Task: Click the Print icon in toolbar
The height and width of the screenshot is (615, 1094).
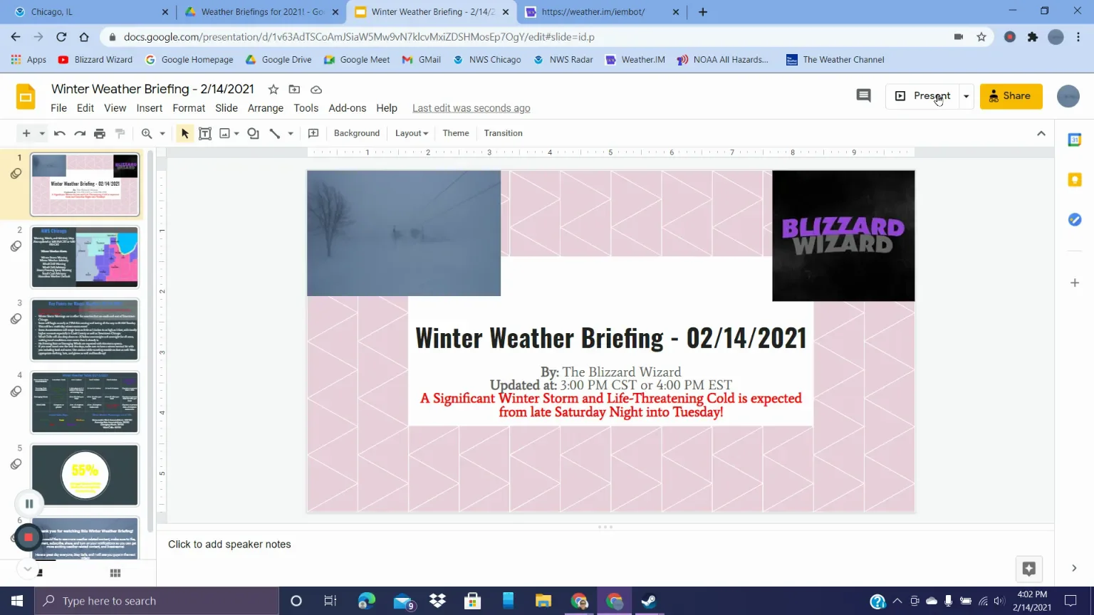Action: [x=100, y=133]
